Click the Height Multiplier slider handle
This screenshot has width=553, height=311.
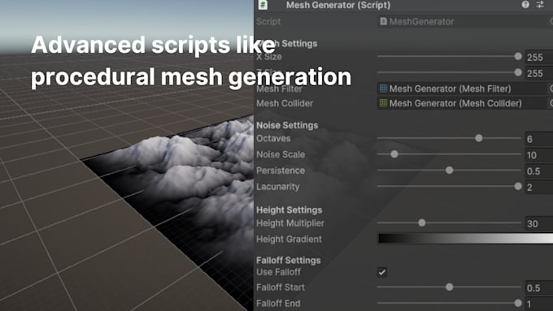tap(422, 222)
